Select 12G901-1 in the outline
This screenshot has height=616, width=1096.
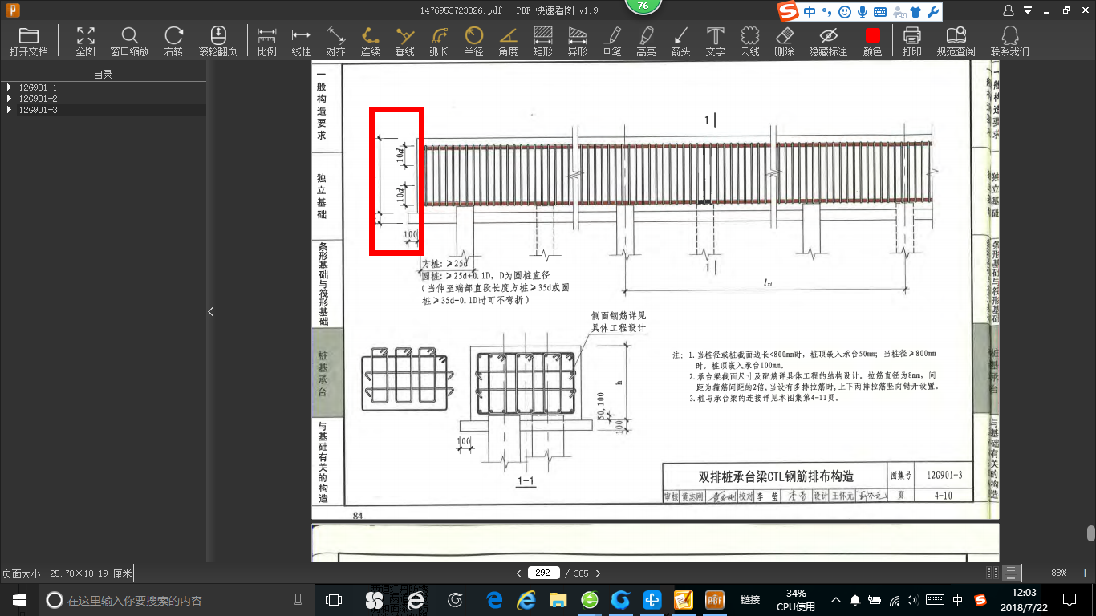(38, 87)
